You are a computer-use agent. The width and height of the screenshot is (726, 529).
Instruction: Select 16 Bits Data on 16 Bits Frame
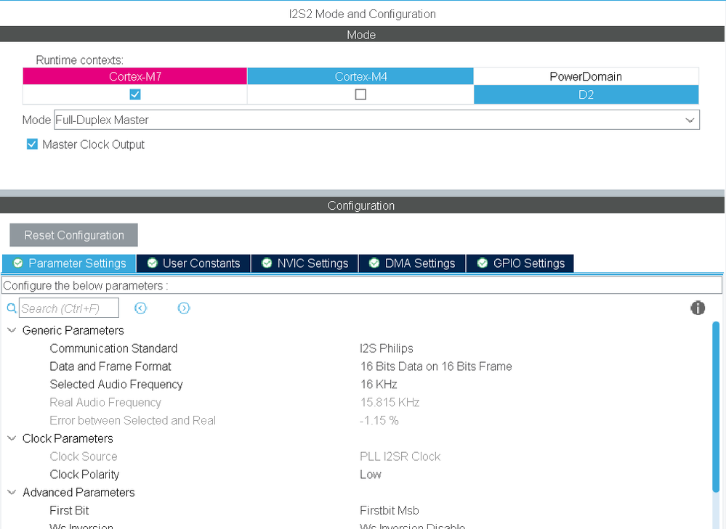click(436, 366)
